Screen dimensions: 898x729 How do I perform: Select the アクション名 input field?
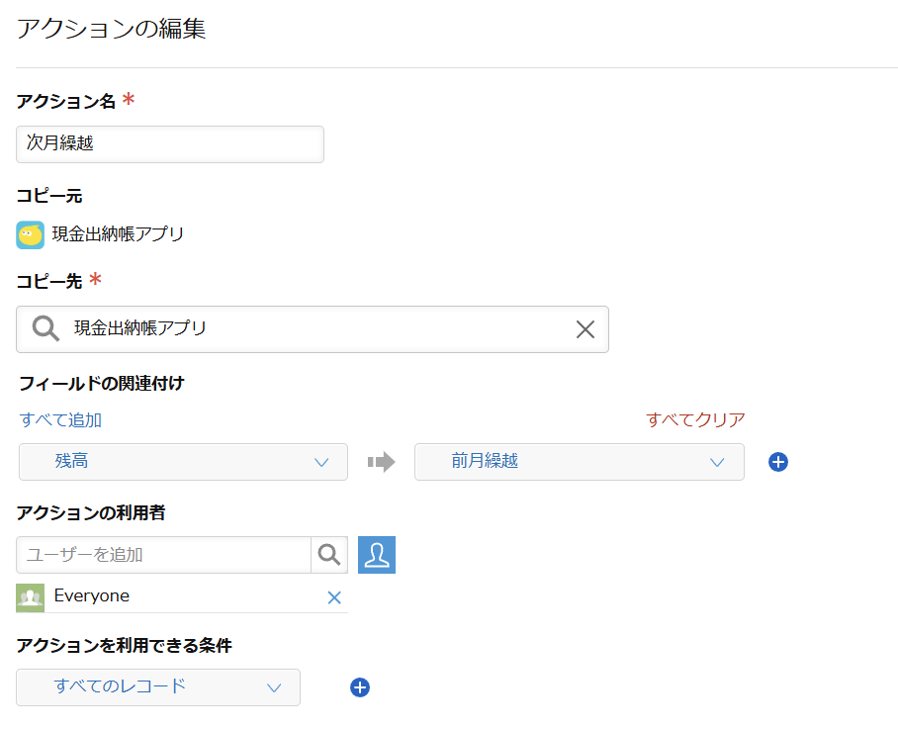pos(169,144)
